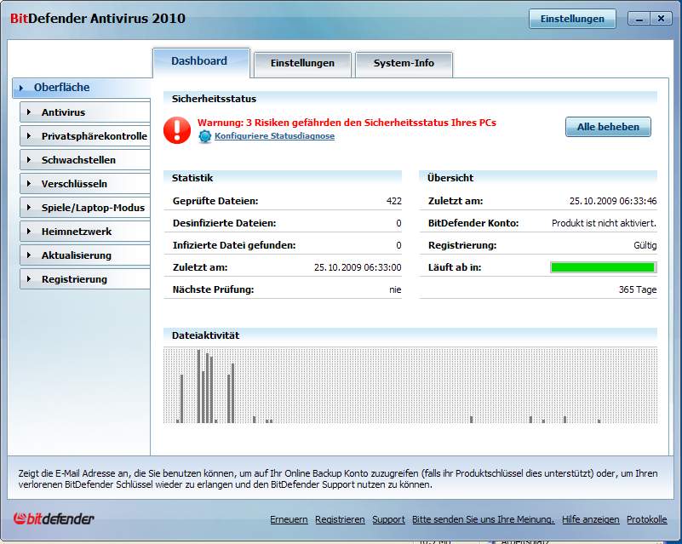682x544 pixels.
Task: Click the red warning about 3 Risiken
Action: [347, 123]
